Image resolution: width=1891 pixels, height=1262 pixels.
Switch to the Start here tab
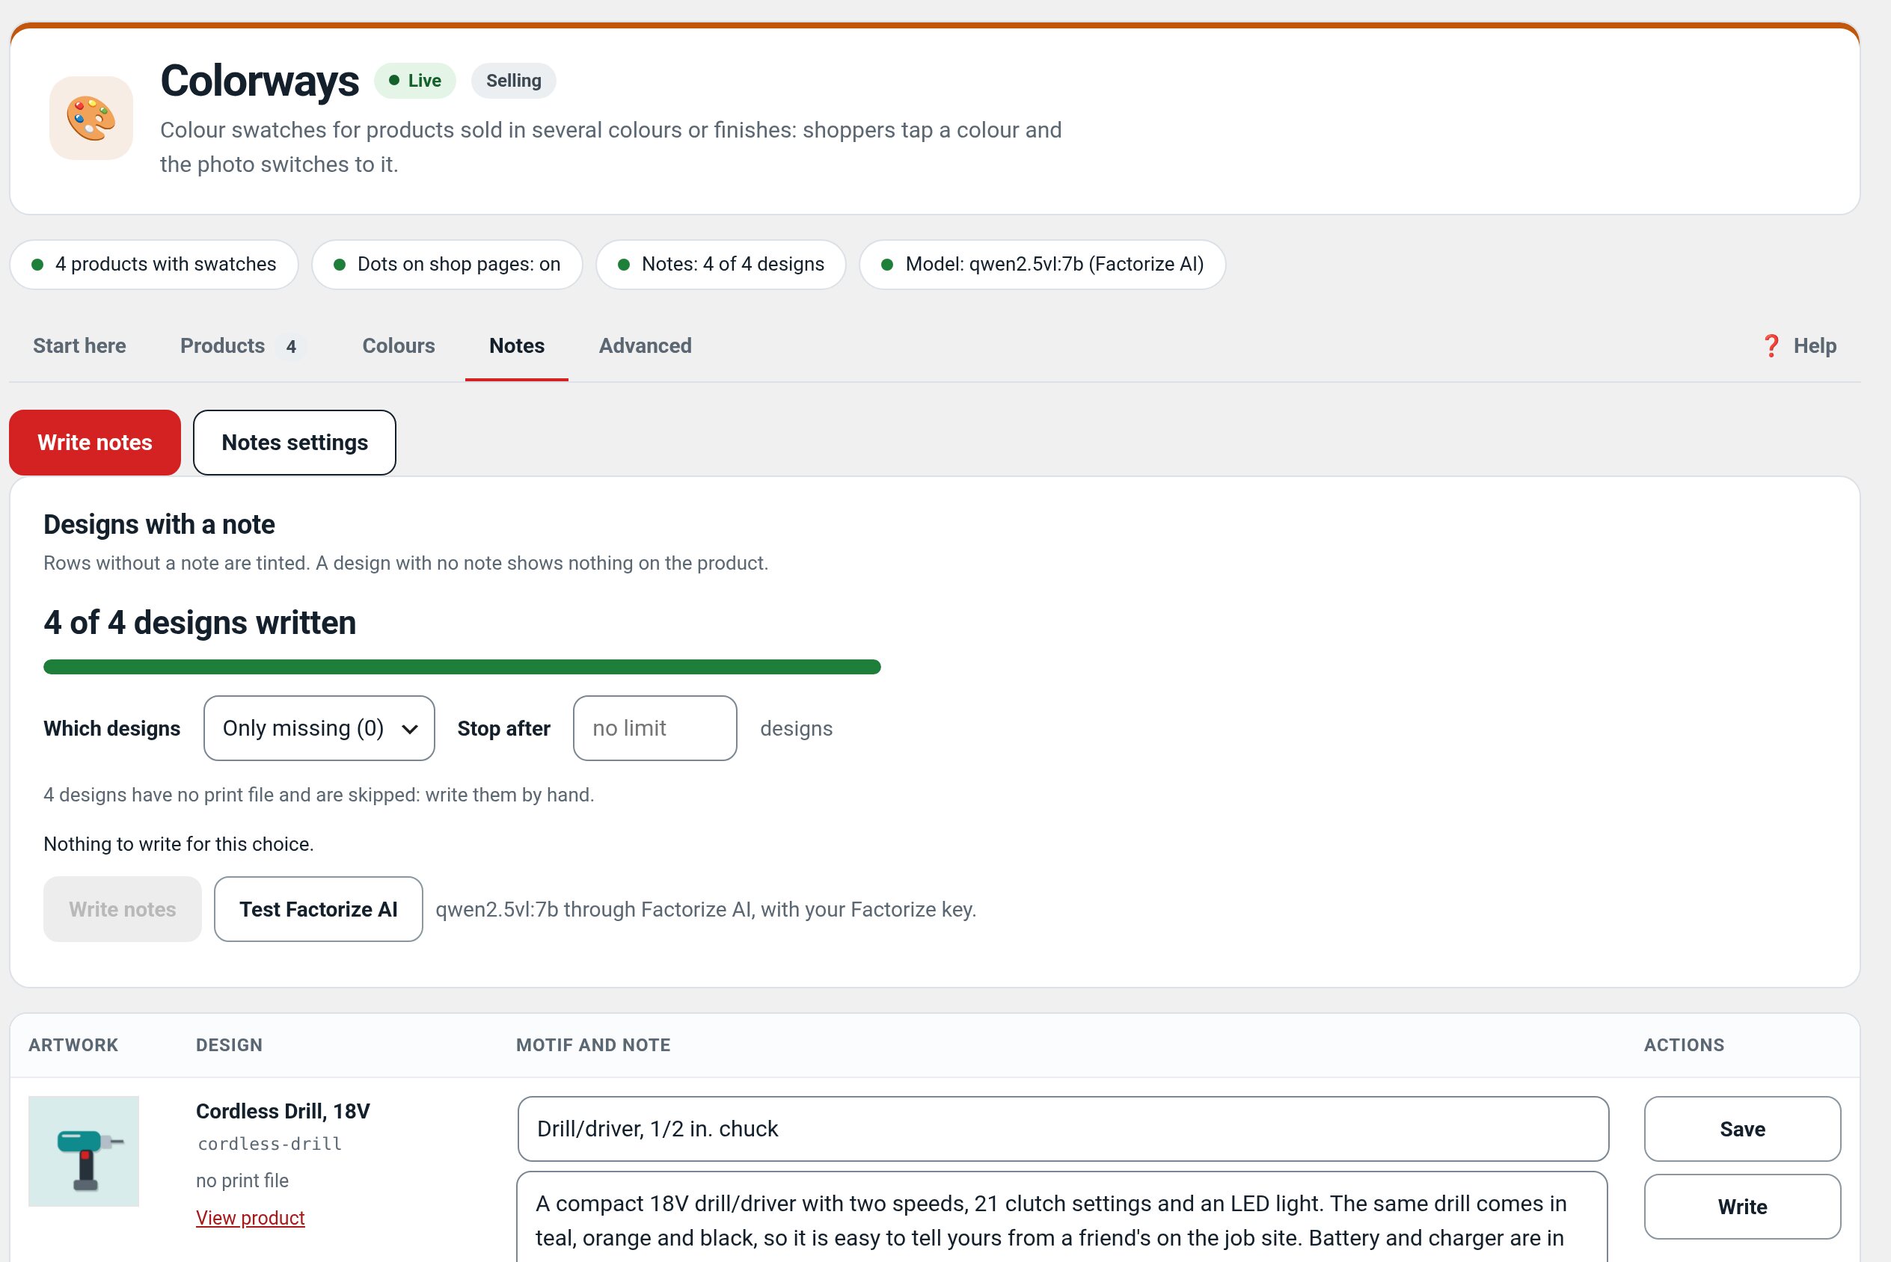click(80, 346)
